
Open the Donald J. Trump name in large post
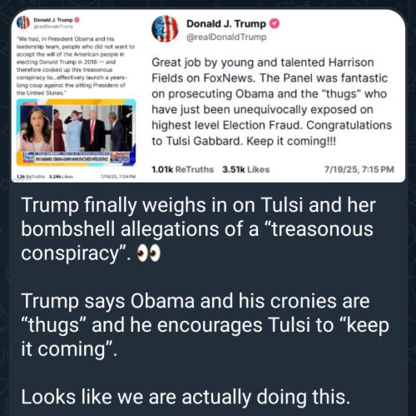tap(226, 24)
